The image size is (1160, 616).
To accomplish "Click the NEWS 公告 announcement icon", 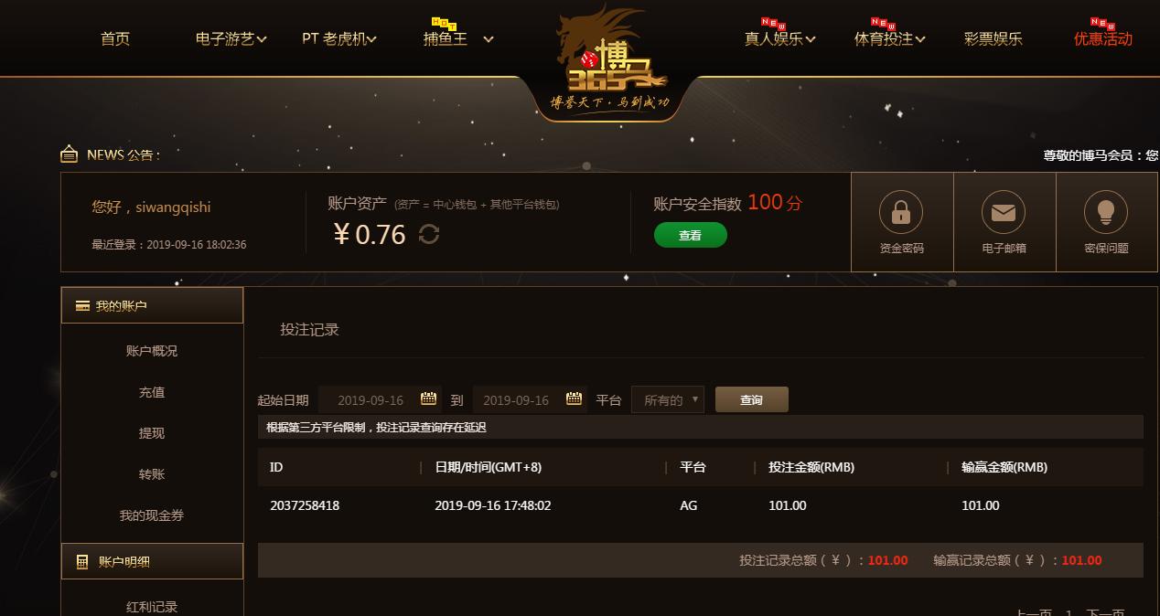I will [x=69, y=154].
